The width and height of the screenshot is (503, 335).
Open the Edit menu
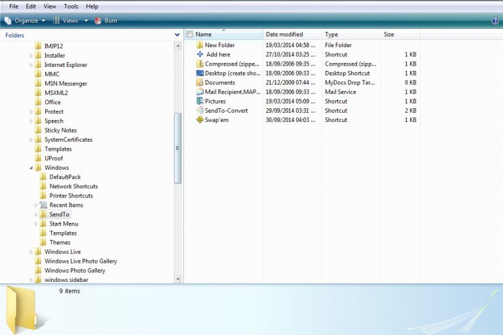click(x=32, y=7)
